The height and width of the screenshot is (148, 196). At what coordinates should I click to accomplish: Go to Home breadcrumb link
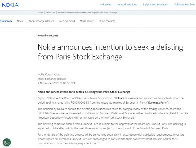40,12
